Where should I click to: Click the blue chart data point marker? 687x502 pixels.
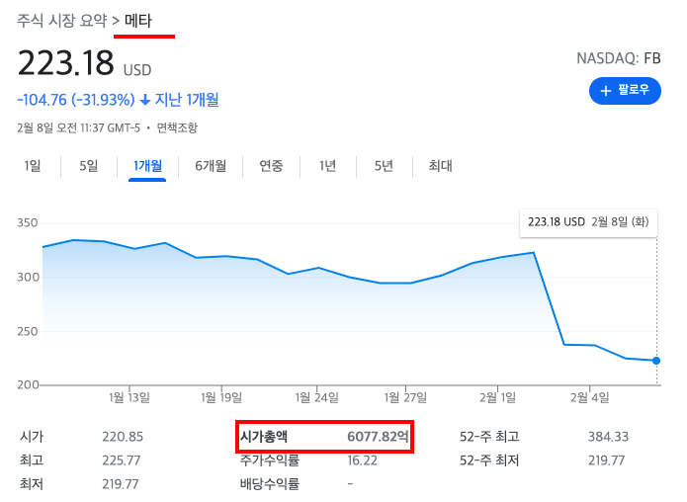pyautogui.click(x=656, y=361)
